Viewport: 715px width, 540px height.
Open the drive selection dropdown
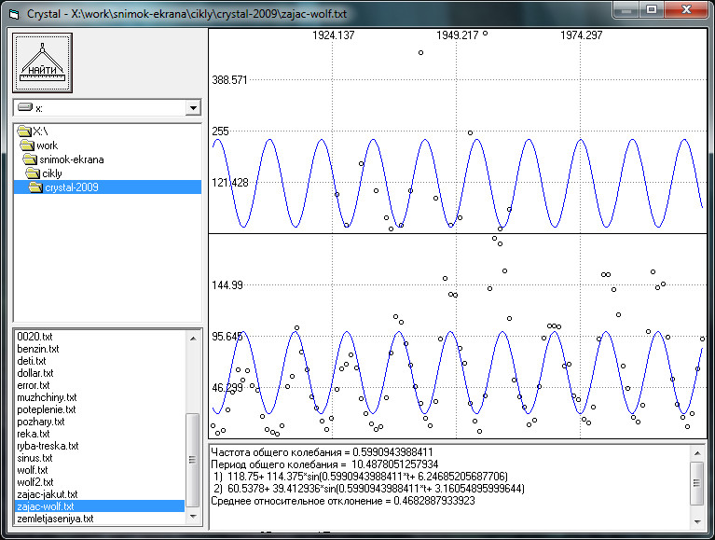point(193,108)
